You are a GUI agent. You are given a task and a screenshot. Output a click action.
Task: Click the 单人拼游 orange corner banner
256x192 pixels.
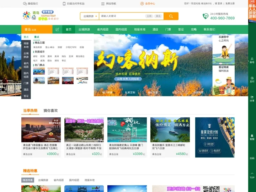point(252,11)
